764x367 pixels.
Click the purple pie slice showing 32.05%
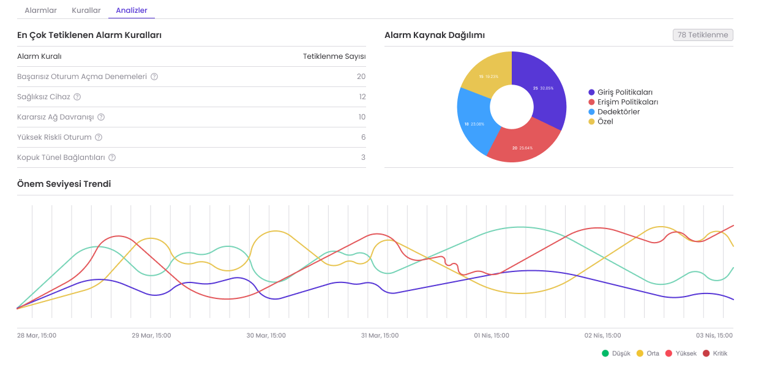point(542,89)
